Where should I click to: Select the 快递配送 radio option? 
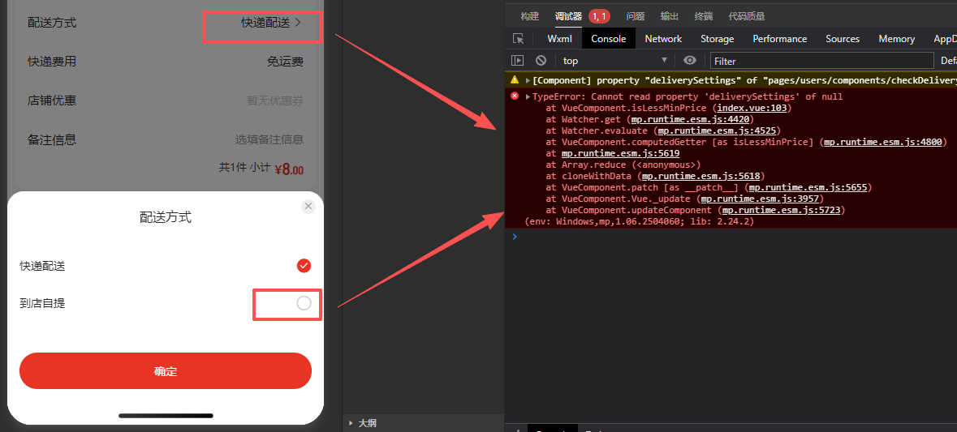304,266
